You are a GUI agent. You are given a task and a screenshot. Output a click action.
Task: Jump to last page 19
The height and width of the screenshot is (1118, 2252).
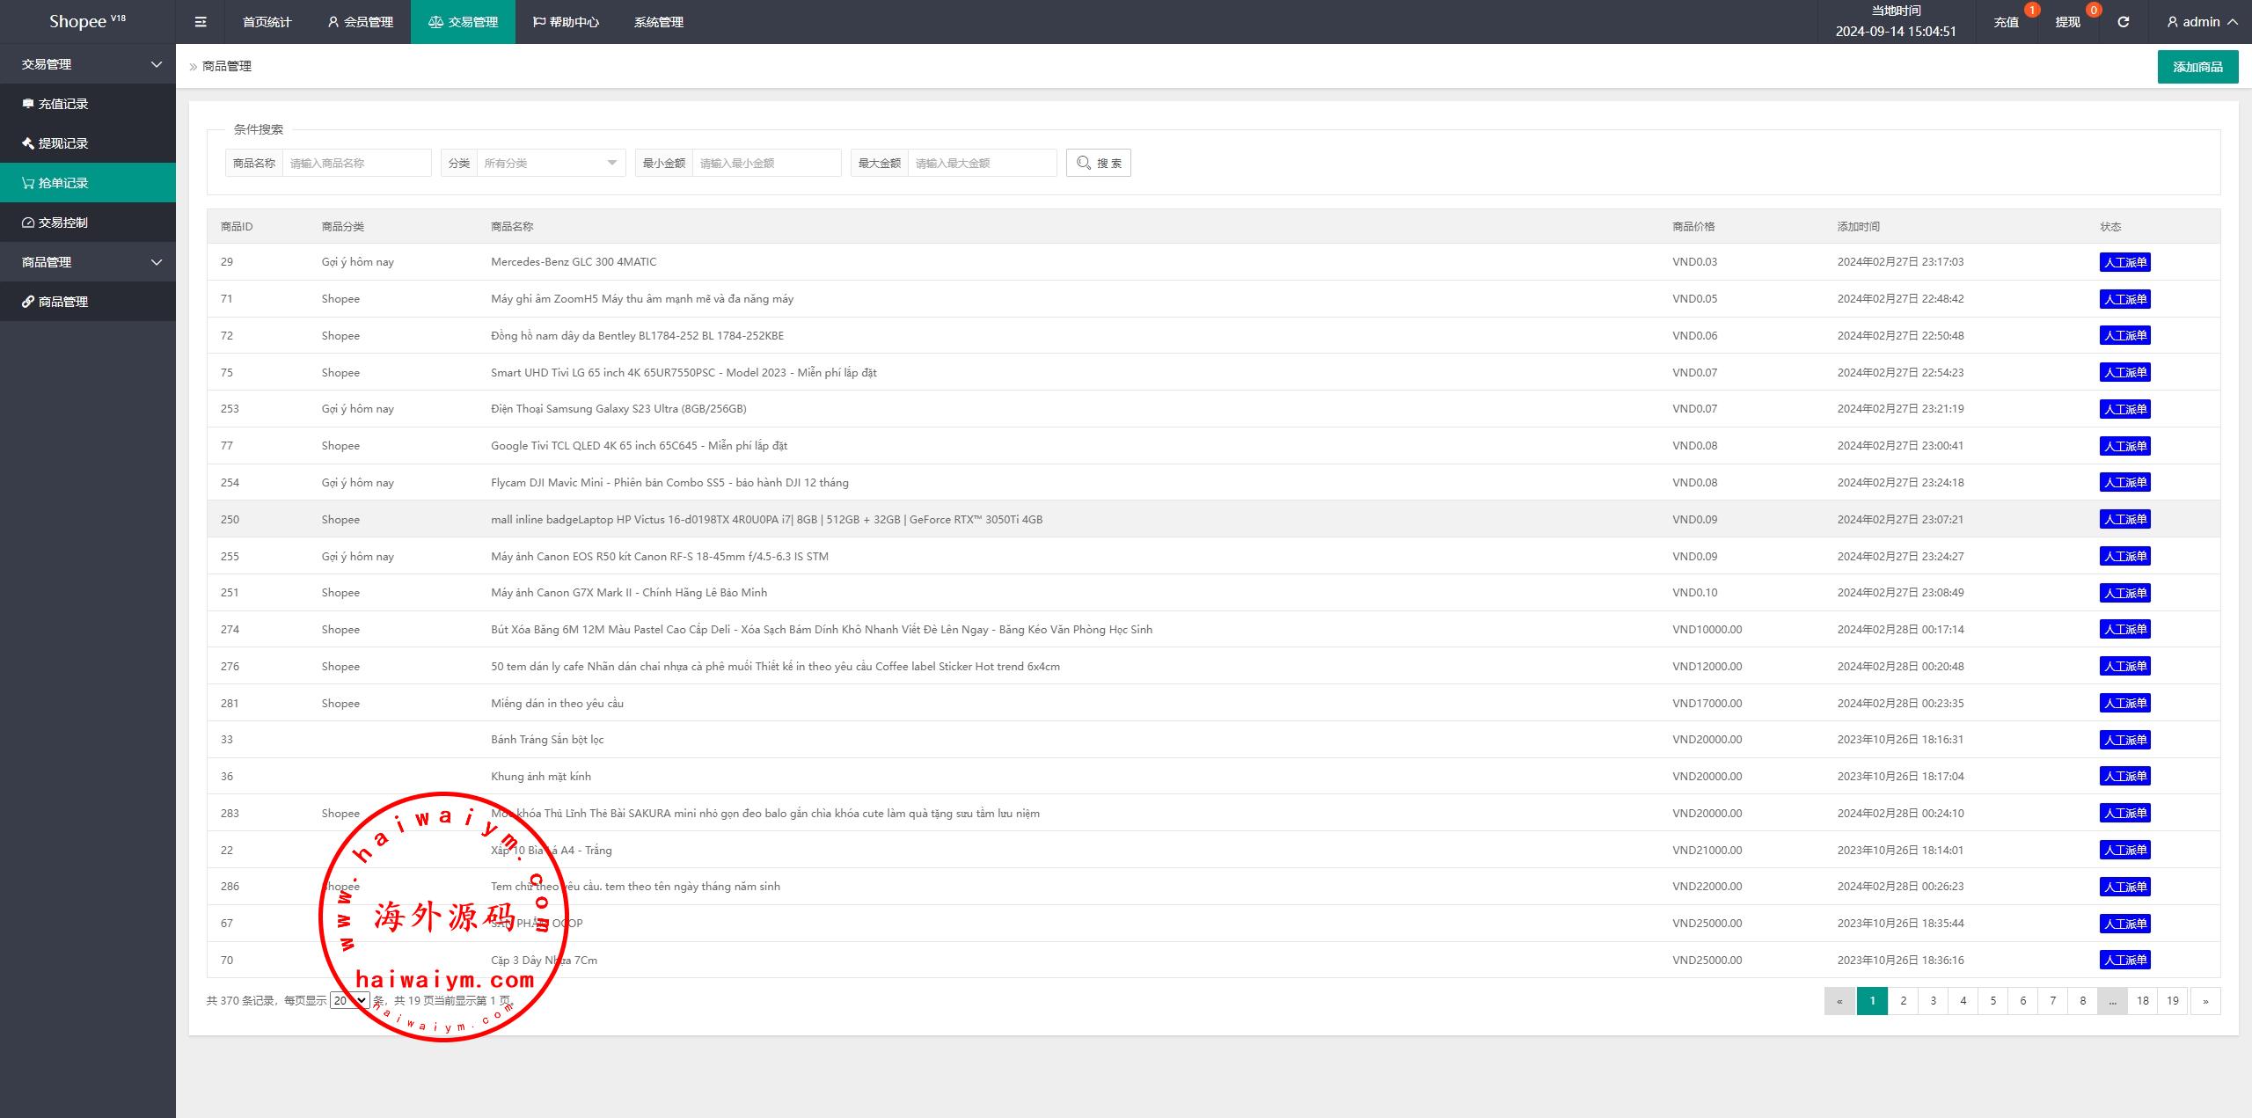click(x=2173, y=1001)
